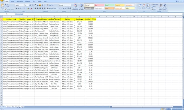Open the General number format dropdown

(70, 5)
